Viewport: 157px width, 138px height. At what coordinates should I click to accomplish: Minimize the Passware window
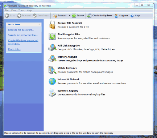(x=137, y=5)
